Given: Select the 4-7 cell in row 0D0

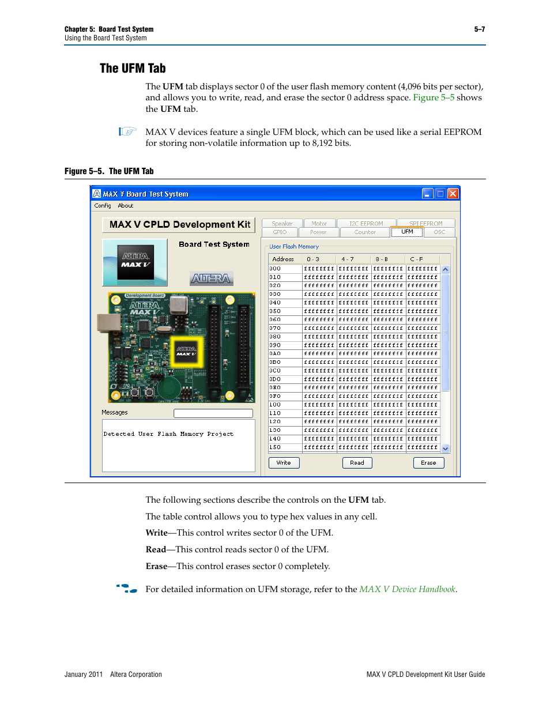Looking at the screenshot, I should (354, 379).
